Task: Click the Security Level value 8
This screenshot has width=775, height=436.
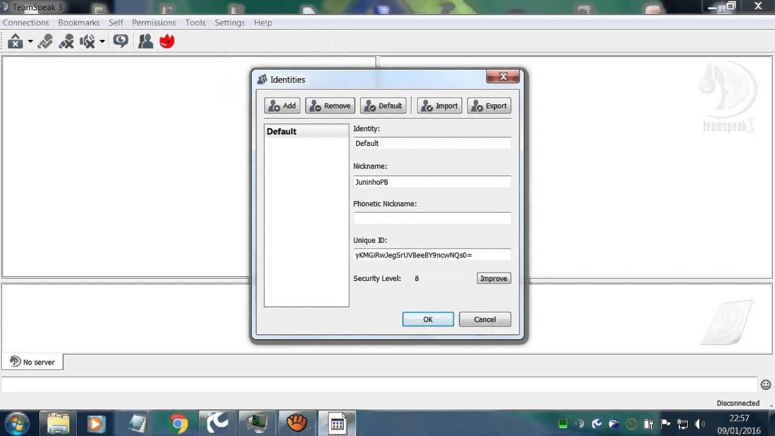Action: coord(417,279)
